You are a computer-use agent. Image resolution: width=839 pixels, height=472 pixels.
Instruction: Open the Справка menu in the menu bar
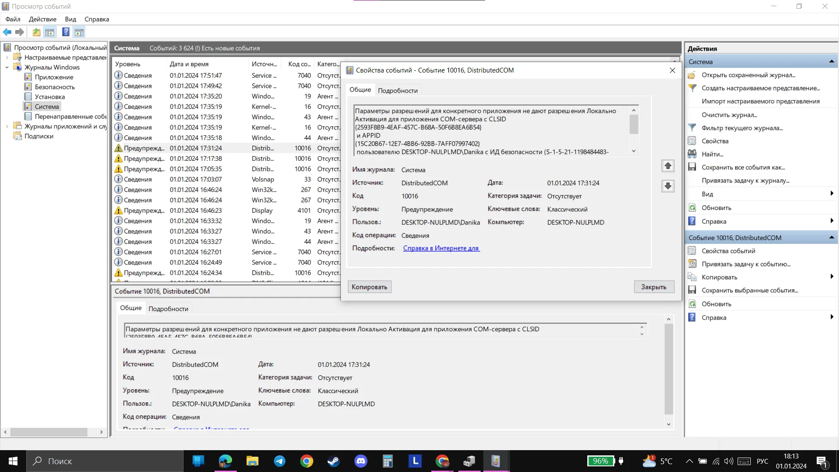coord(97,19)
